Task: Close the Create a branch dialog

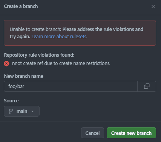Action: [x=153, y=6]
